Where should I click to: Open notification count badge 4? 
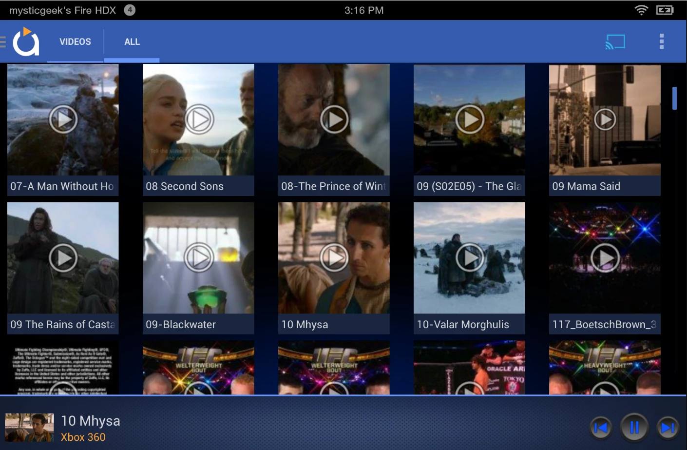pos(130,10)
